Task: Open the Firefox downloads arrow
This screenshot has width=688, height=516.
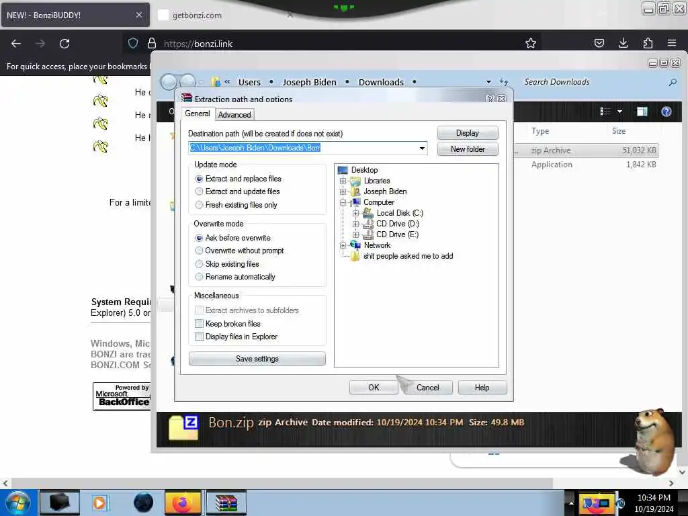Action: [623, 43]
